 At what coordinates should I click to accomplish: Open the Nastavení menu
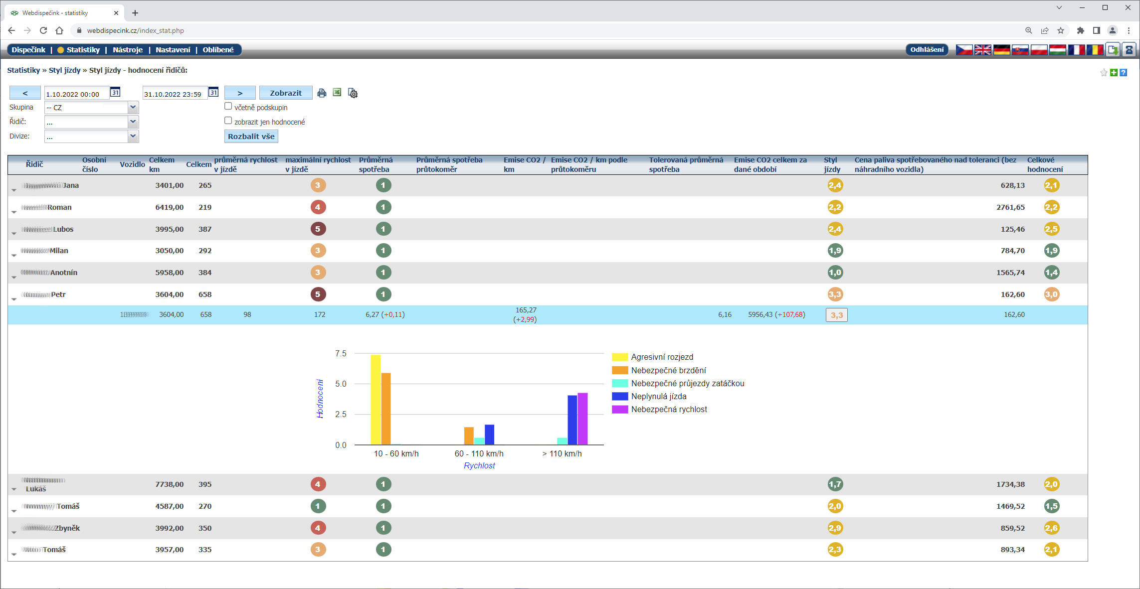(x=173, y=50)
